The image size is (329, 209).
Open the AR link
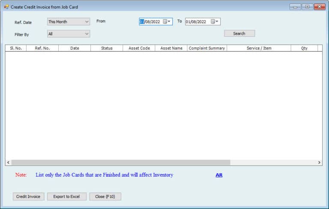[x=219, y=175]
